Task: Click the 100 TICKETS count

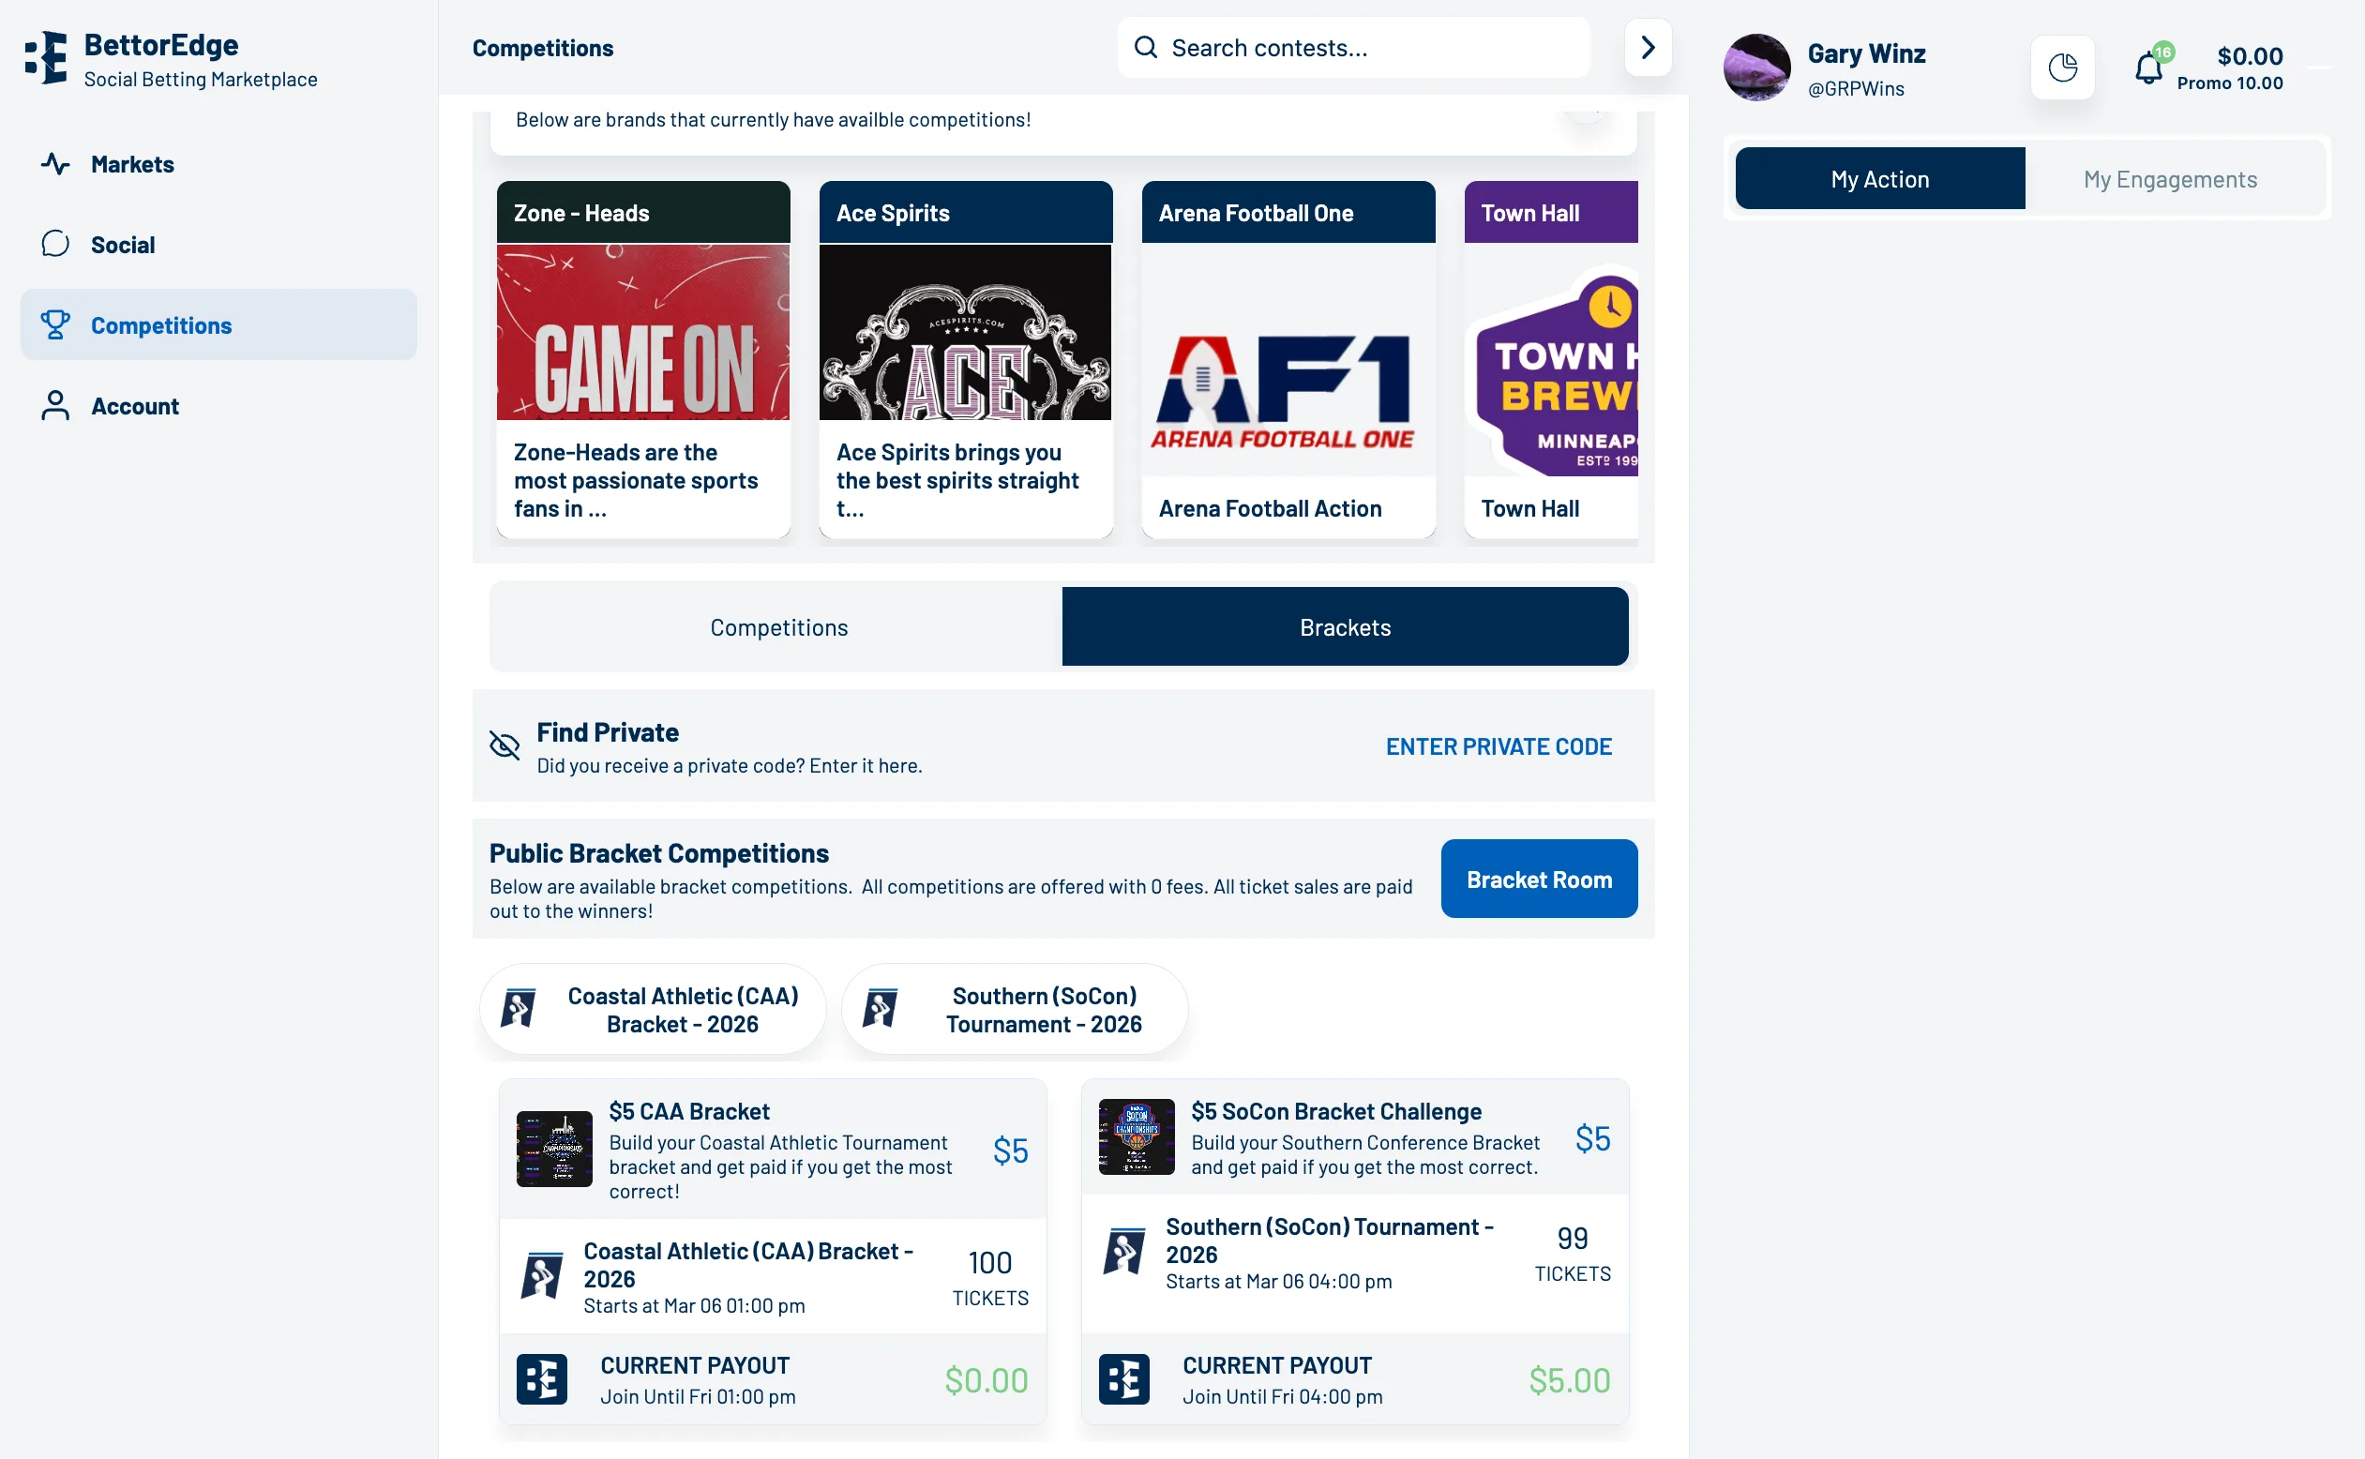Action: tap(990, 1278)
